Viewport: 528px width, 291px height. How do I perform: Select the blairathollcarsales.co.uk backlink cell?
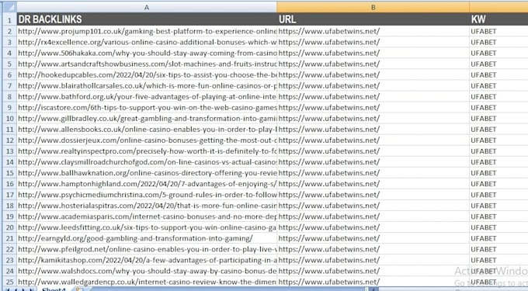(147, 86)
